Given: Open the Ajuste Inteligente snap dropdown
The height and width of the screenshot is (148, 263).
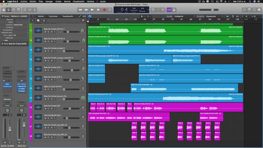Looking at the screenshot, I should click(x=184, y=16).
